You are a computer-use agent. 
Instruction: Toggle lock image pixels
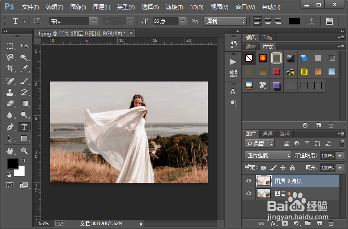point(273,168)
